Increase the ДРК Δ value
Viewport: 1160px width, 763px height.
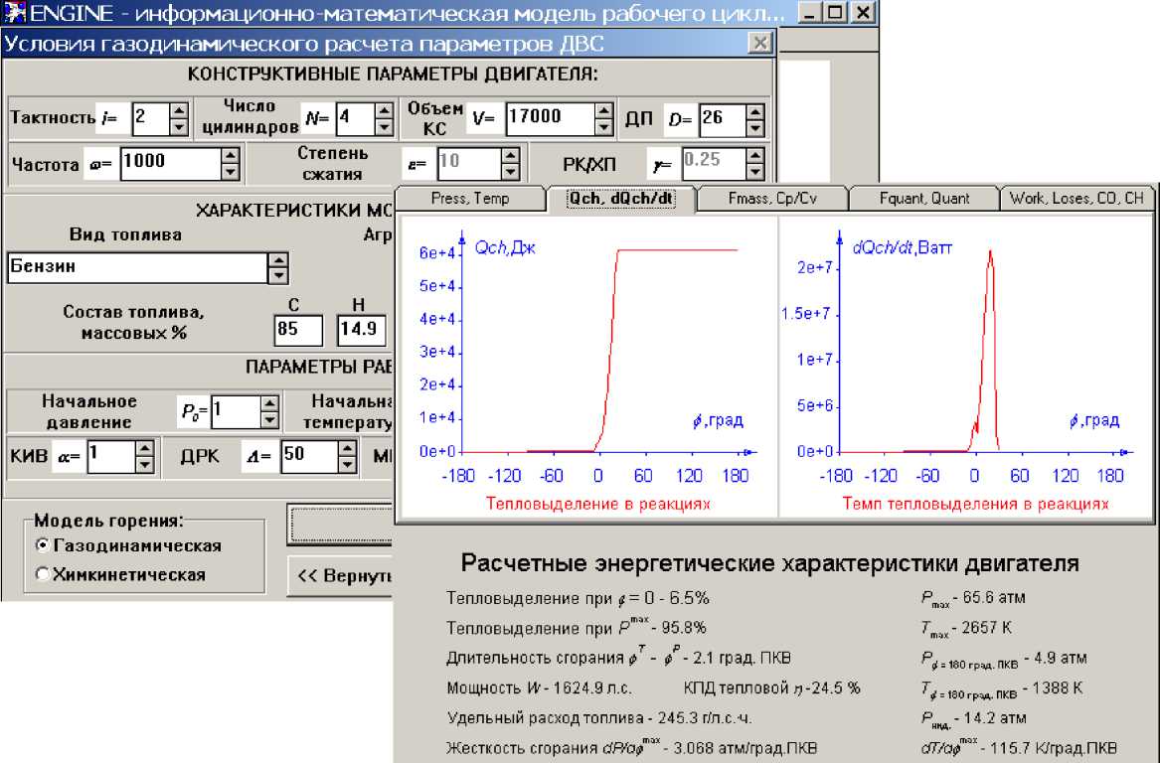pos(347,448)
